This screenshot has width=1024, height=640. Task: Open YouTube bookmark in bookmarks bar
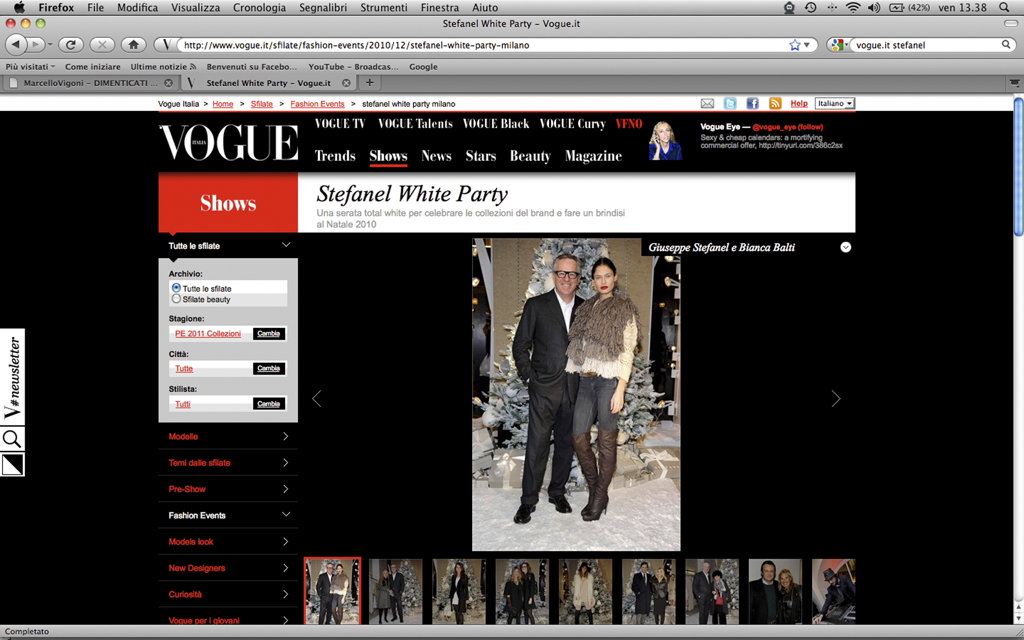(353, 67)
